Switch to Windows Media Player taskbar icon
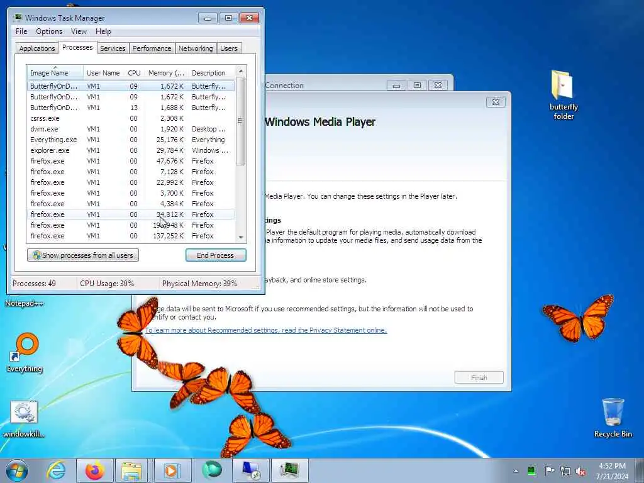Image resolution: width=644 pixels, height=483 pixels. click(x=172, y=470)
